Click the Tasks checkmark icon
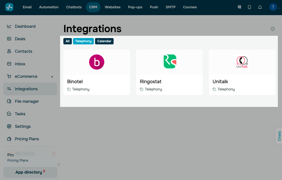282x180 pixels. click(9, 114)
